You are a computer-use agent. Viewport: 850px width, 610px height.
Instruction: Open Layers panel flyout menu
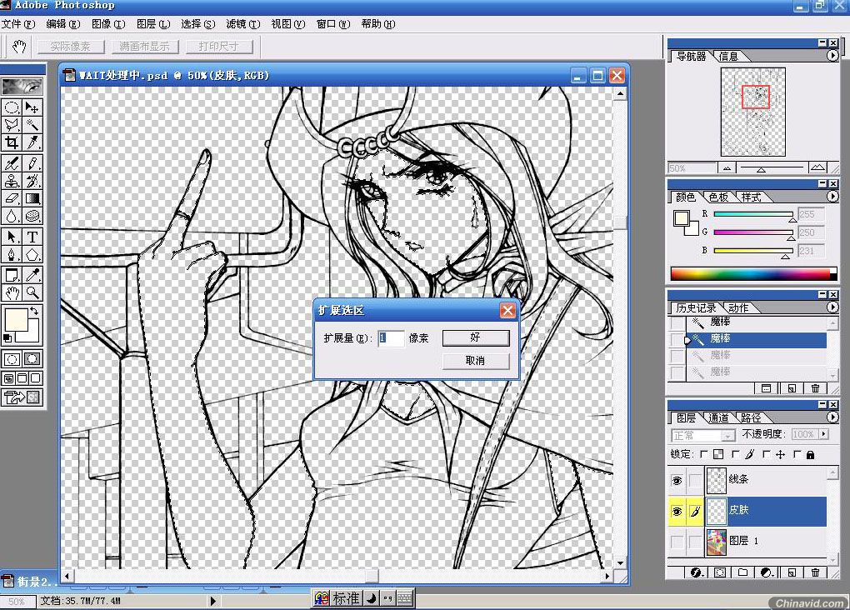pyautogui.click(x=832, y=417)
